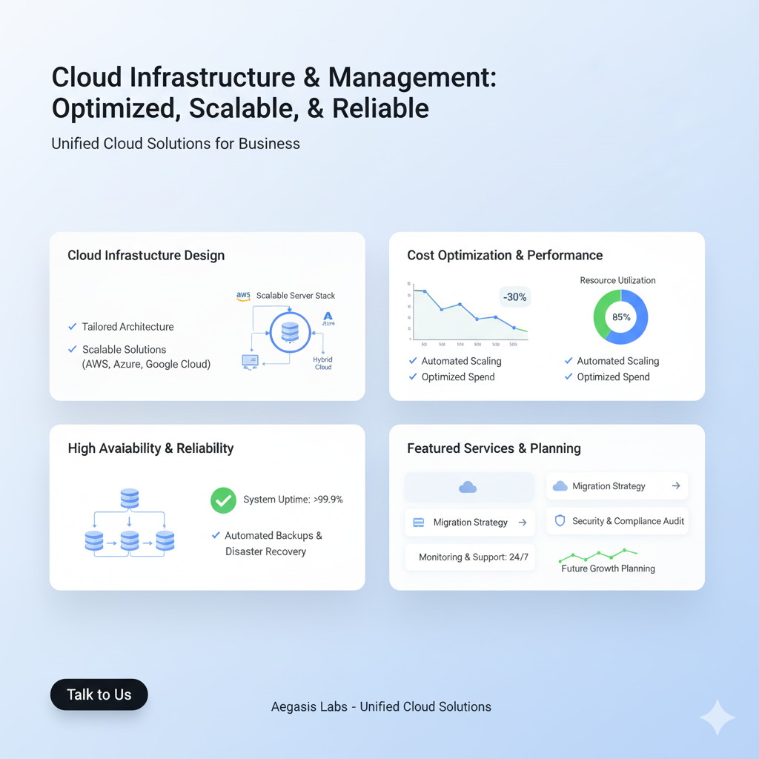
Task: Click the Azure logo icon
Action: click(327, 319)
